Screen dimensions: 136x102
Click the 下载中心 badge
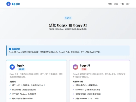click(68, 18)
